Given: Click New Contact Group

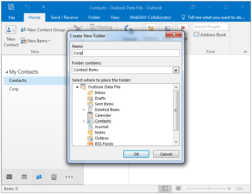Looking at the screenshot, I should point(42,30).
